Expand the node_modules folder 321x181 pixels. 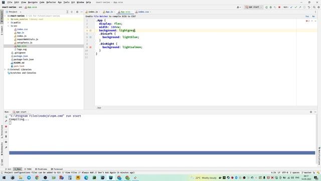(x=9, y=19)
